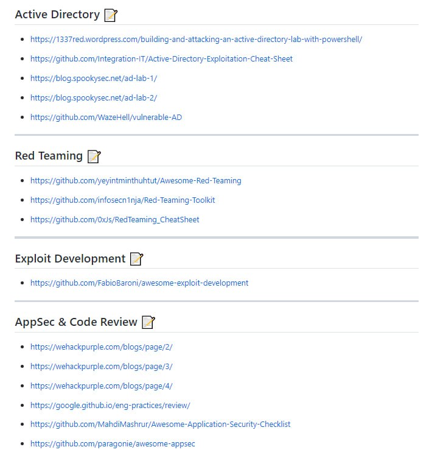Go to wehackpurple blogs page 4 link

[102, 386]
